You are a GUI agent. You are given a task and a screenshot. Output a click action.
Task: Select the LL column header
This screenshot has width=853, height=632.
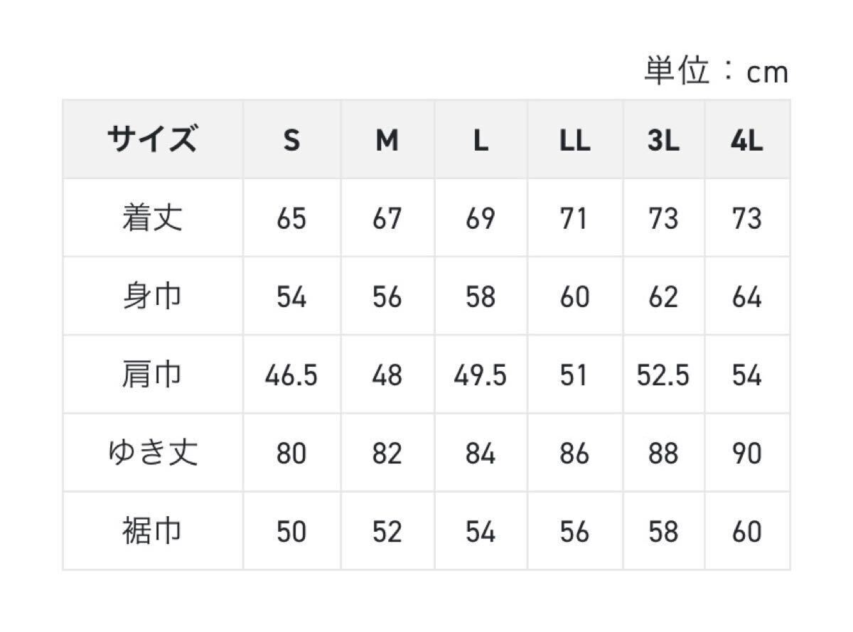click(575, 141)
